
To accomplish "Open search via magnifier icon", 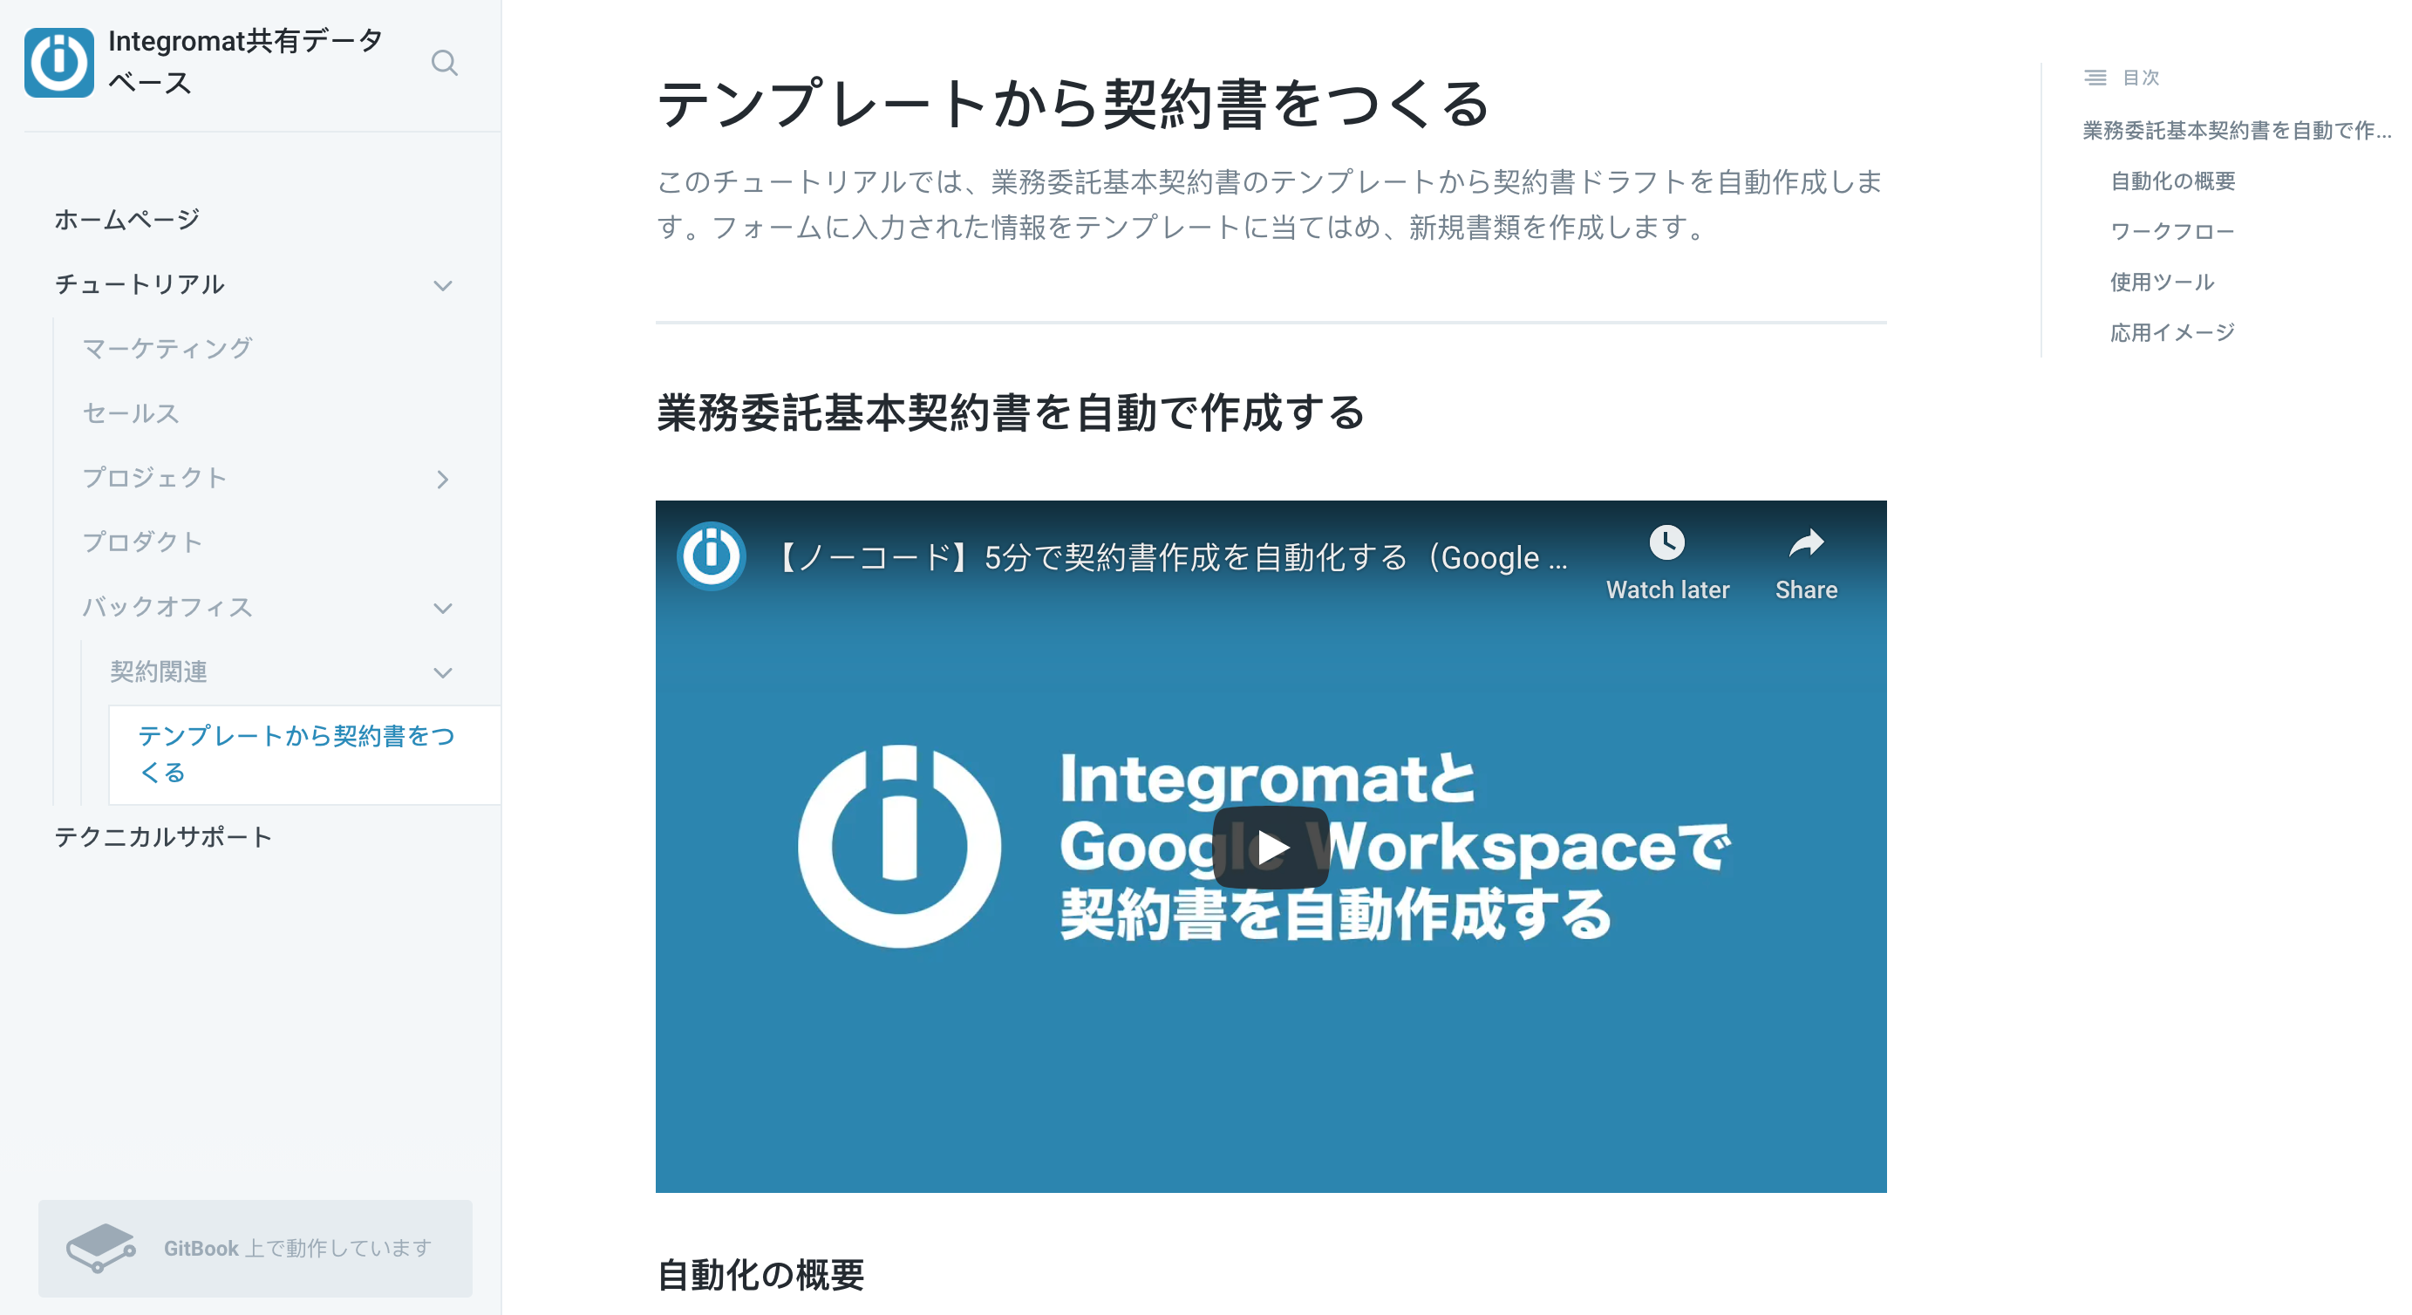I will [x=445, y=63].
